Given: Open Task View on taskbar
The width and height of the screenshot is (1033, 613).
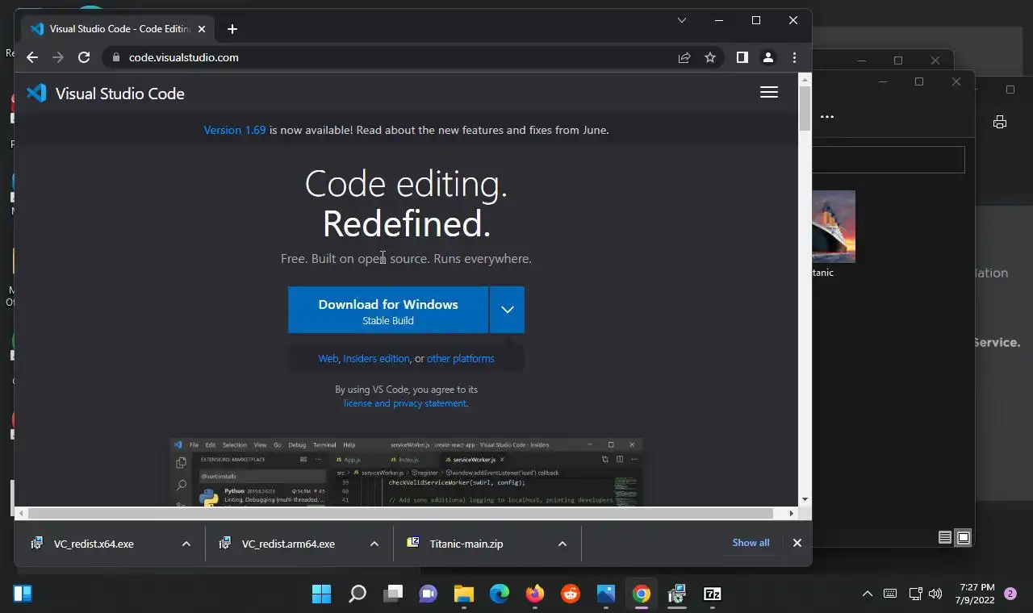Looking at the screenshot, I should (393, 594).
